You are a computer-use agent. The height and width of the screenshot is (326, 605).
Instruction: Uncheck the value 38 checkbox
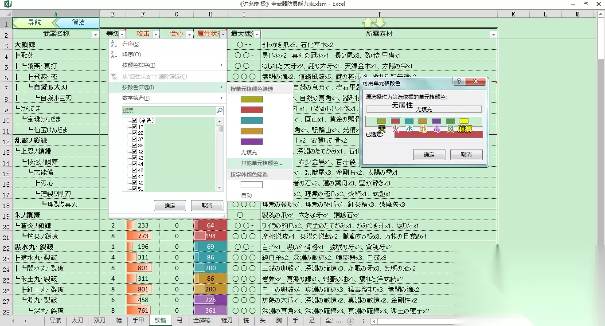pyautogui.click(x=134, y=145)
